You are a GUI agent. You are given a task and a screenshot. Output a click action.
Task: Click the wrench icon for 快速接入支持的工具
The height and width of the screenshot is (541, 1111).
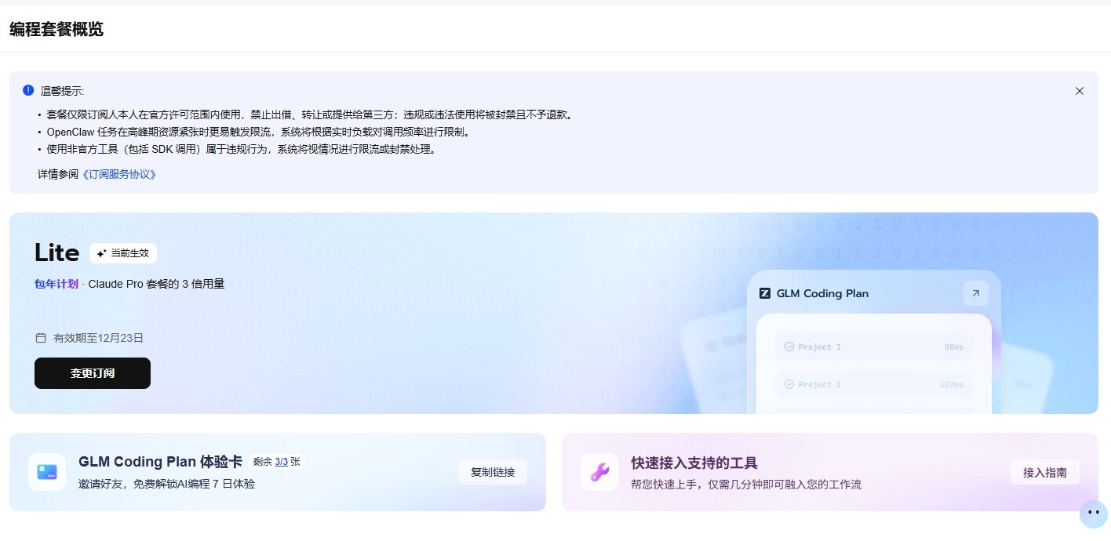[599, 472]
